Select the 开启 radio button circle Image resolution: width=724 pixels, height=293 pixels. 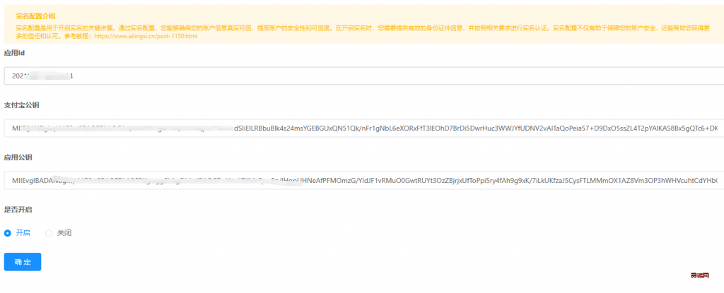coord(8,233)
